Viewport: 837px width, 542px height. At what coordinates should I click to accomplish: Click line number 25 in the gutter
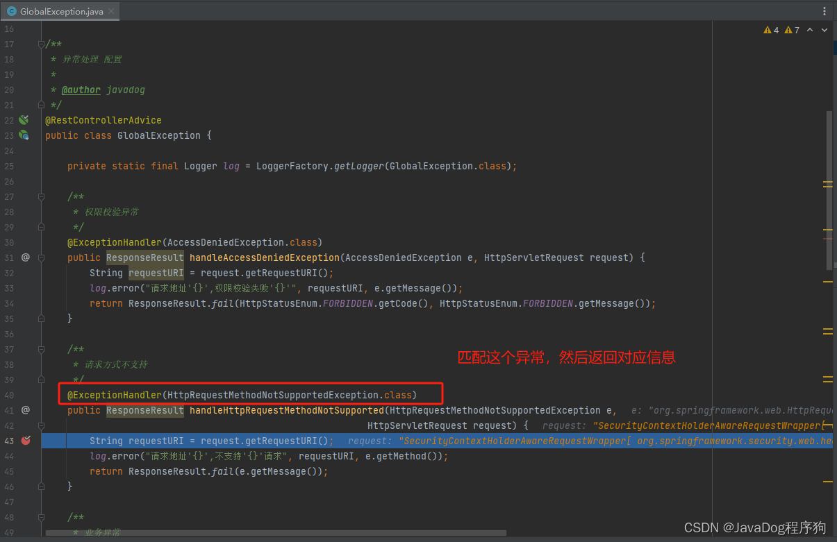click(9, 166)
